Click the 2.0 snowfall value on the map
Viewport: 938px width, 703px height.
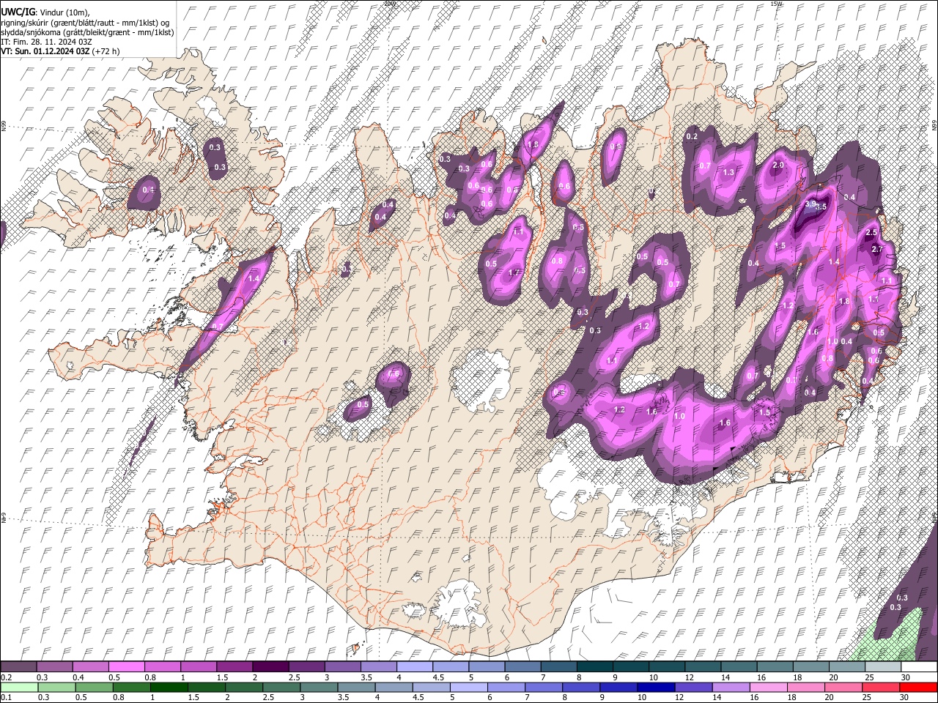(x=778, y=165)
